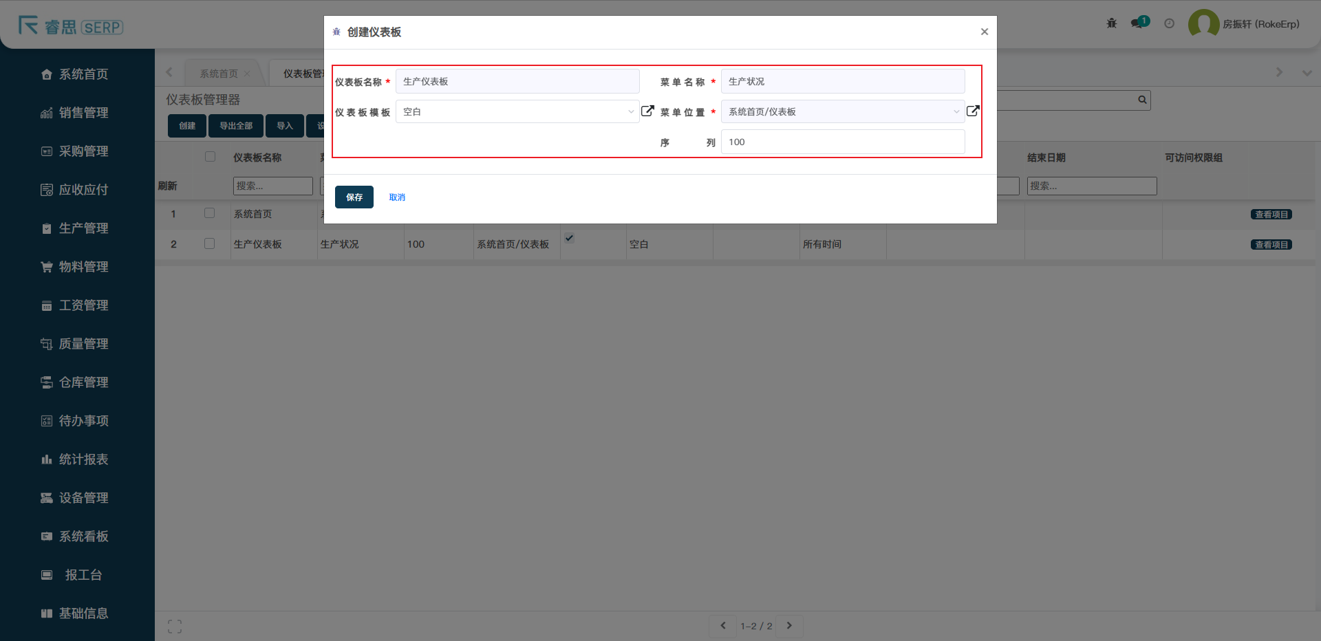Image resolution: width=1321 pixels, height=641 pixels.
Task: Switch to the 系统首页 tab
Action: click(219, 74)
